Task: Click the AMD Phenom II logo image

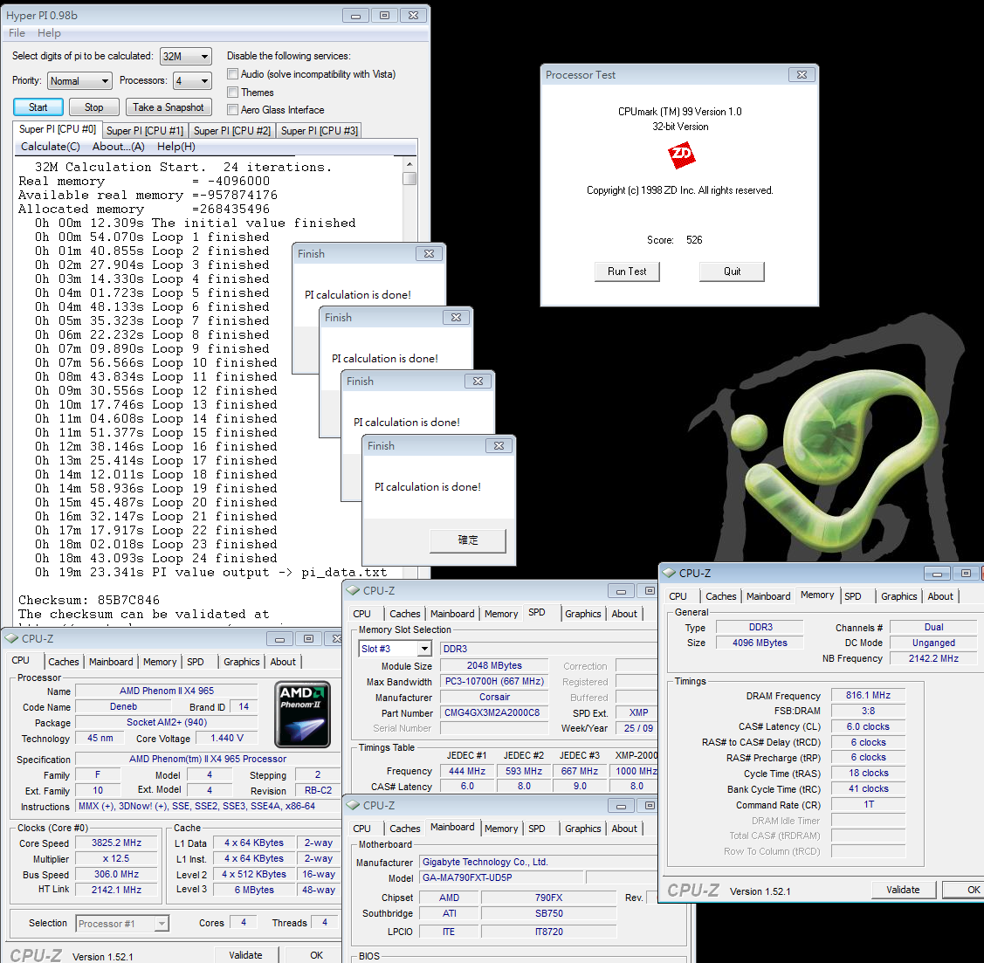Action: [x=303, y=714]
